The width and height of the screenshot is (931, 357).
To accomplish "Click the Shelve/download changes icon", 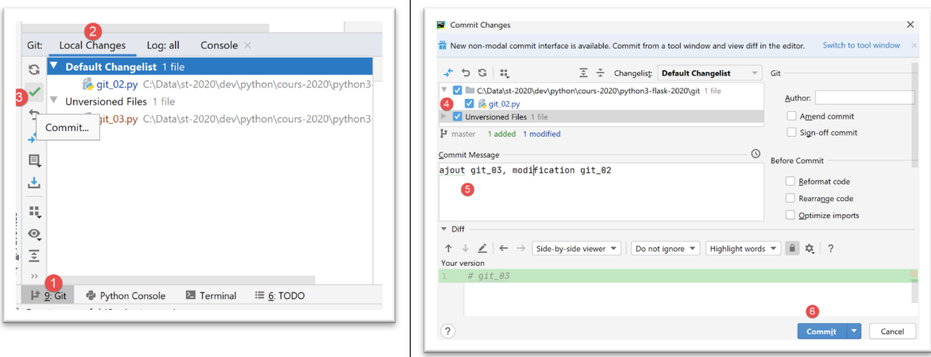I will pos(34,184).
